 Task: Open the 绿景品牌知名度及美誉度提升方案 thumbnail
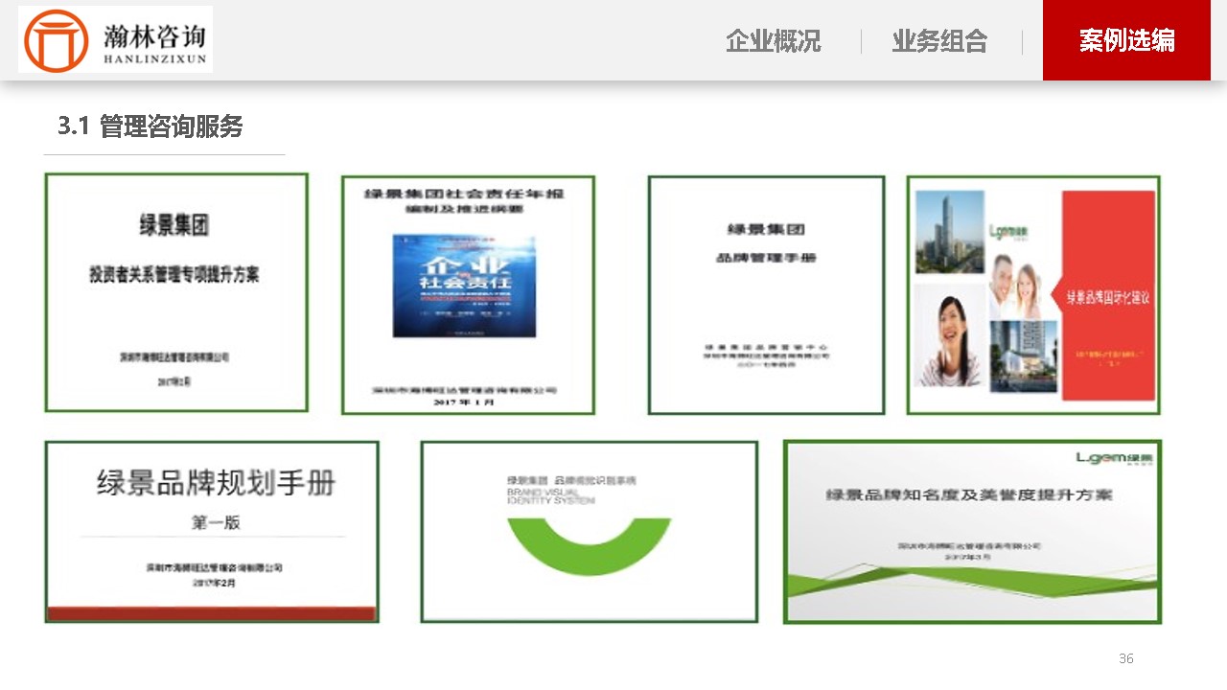(973, 532)
